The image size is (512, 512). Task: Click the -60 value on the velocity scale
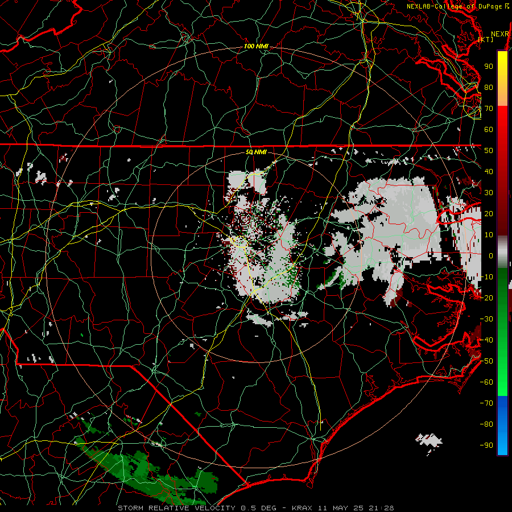click(x=486, y=382)
